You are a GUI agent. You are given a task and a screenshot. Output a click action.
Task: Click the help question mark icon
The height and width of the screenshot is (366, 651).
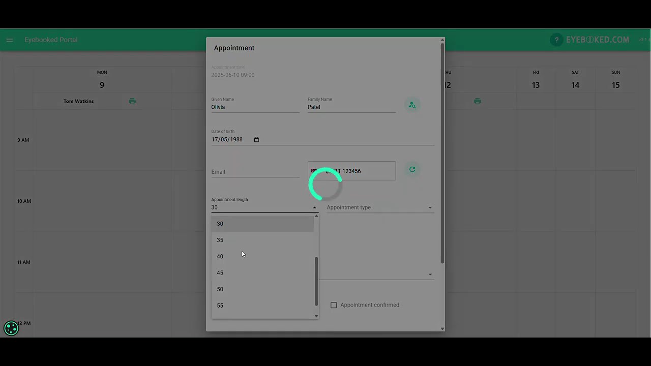[556, 40]
